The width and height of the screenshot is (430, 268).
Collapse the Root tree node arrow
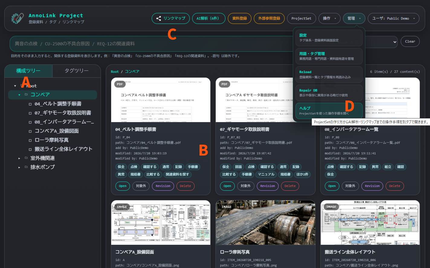click(x=15, y=86)
